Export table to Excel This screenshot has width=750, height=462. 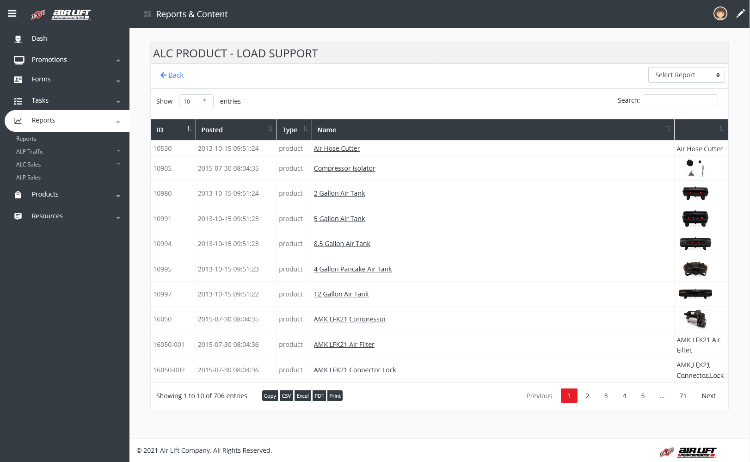(302, 396)
